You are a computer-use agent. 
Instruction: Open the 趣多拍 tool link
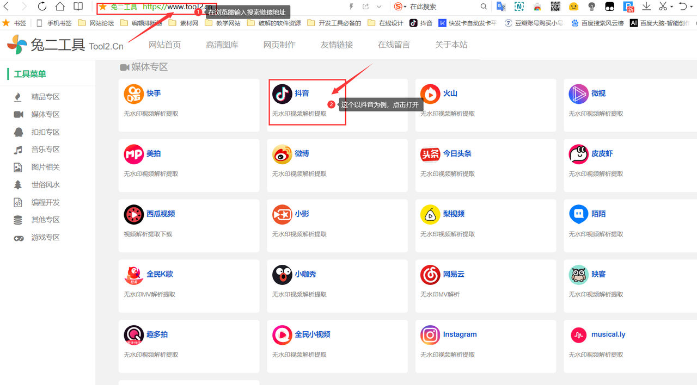[x=157, y=334]
